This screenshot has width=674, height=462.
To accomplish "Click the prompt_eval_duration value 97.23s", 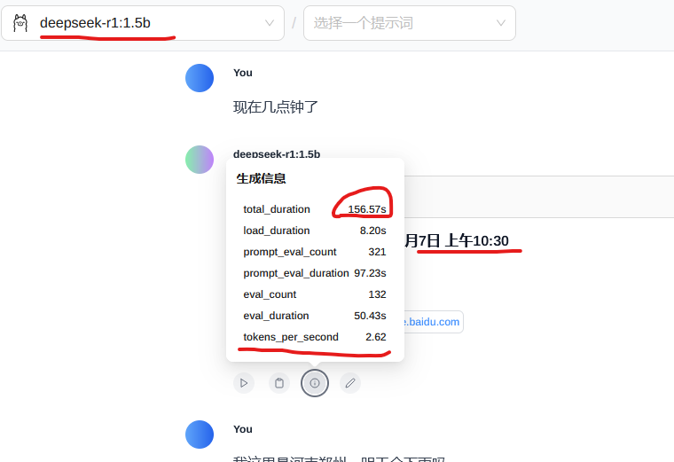I will click(x=370, y=273).
